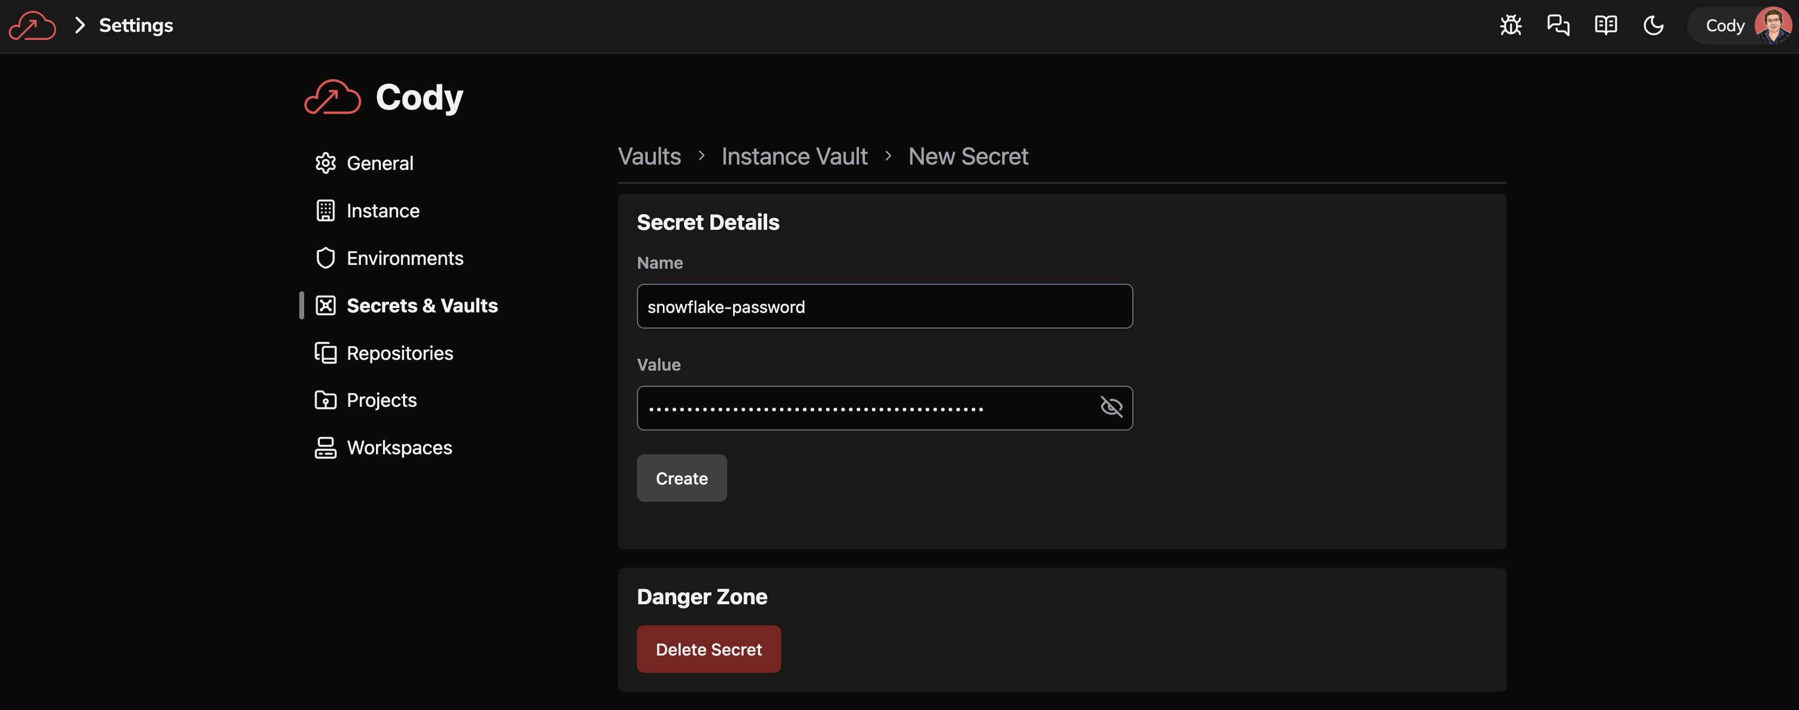Screen dimensions: 1799x710
Task: Navigate to the Instance Vault breadcrumb
Action: click(794, 156)
